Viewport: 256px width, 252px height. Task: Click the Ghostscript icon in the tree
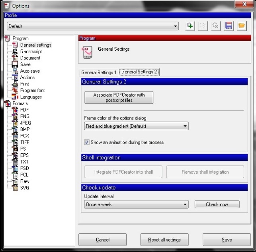pos(15,52)
